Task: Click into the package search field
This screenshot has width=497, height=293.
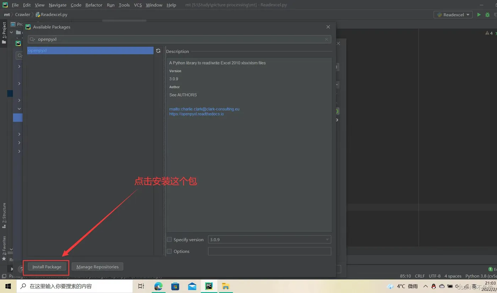Action: pyautogui.click(x=179, y=39)
